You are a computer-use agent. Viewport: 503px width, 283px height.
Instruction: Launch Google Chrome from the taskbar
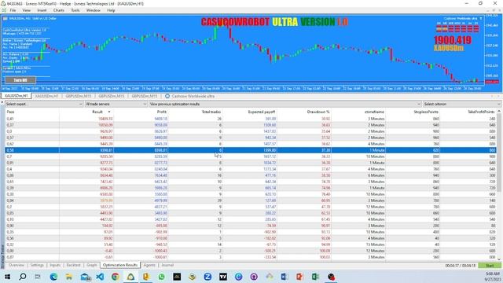click(x=116, y=277)
